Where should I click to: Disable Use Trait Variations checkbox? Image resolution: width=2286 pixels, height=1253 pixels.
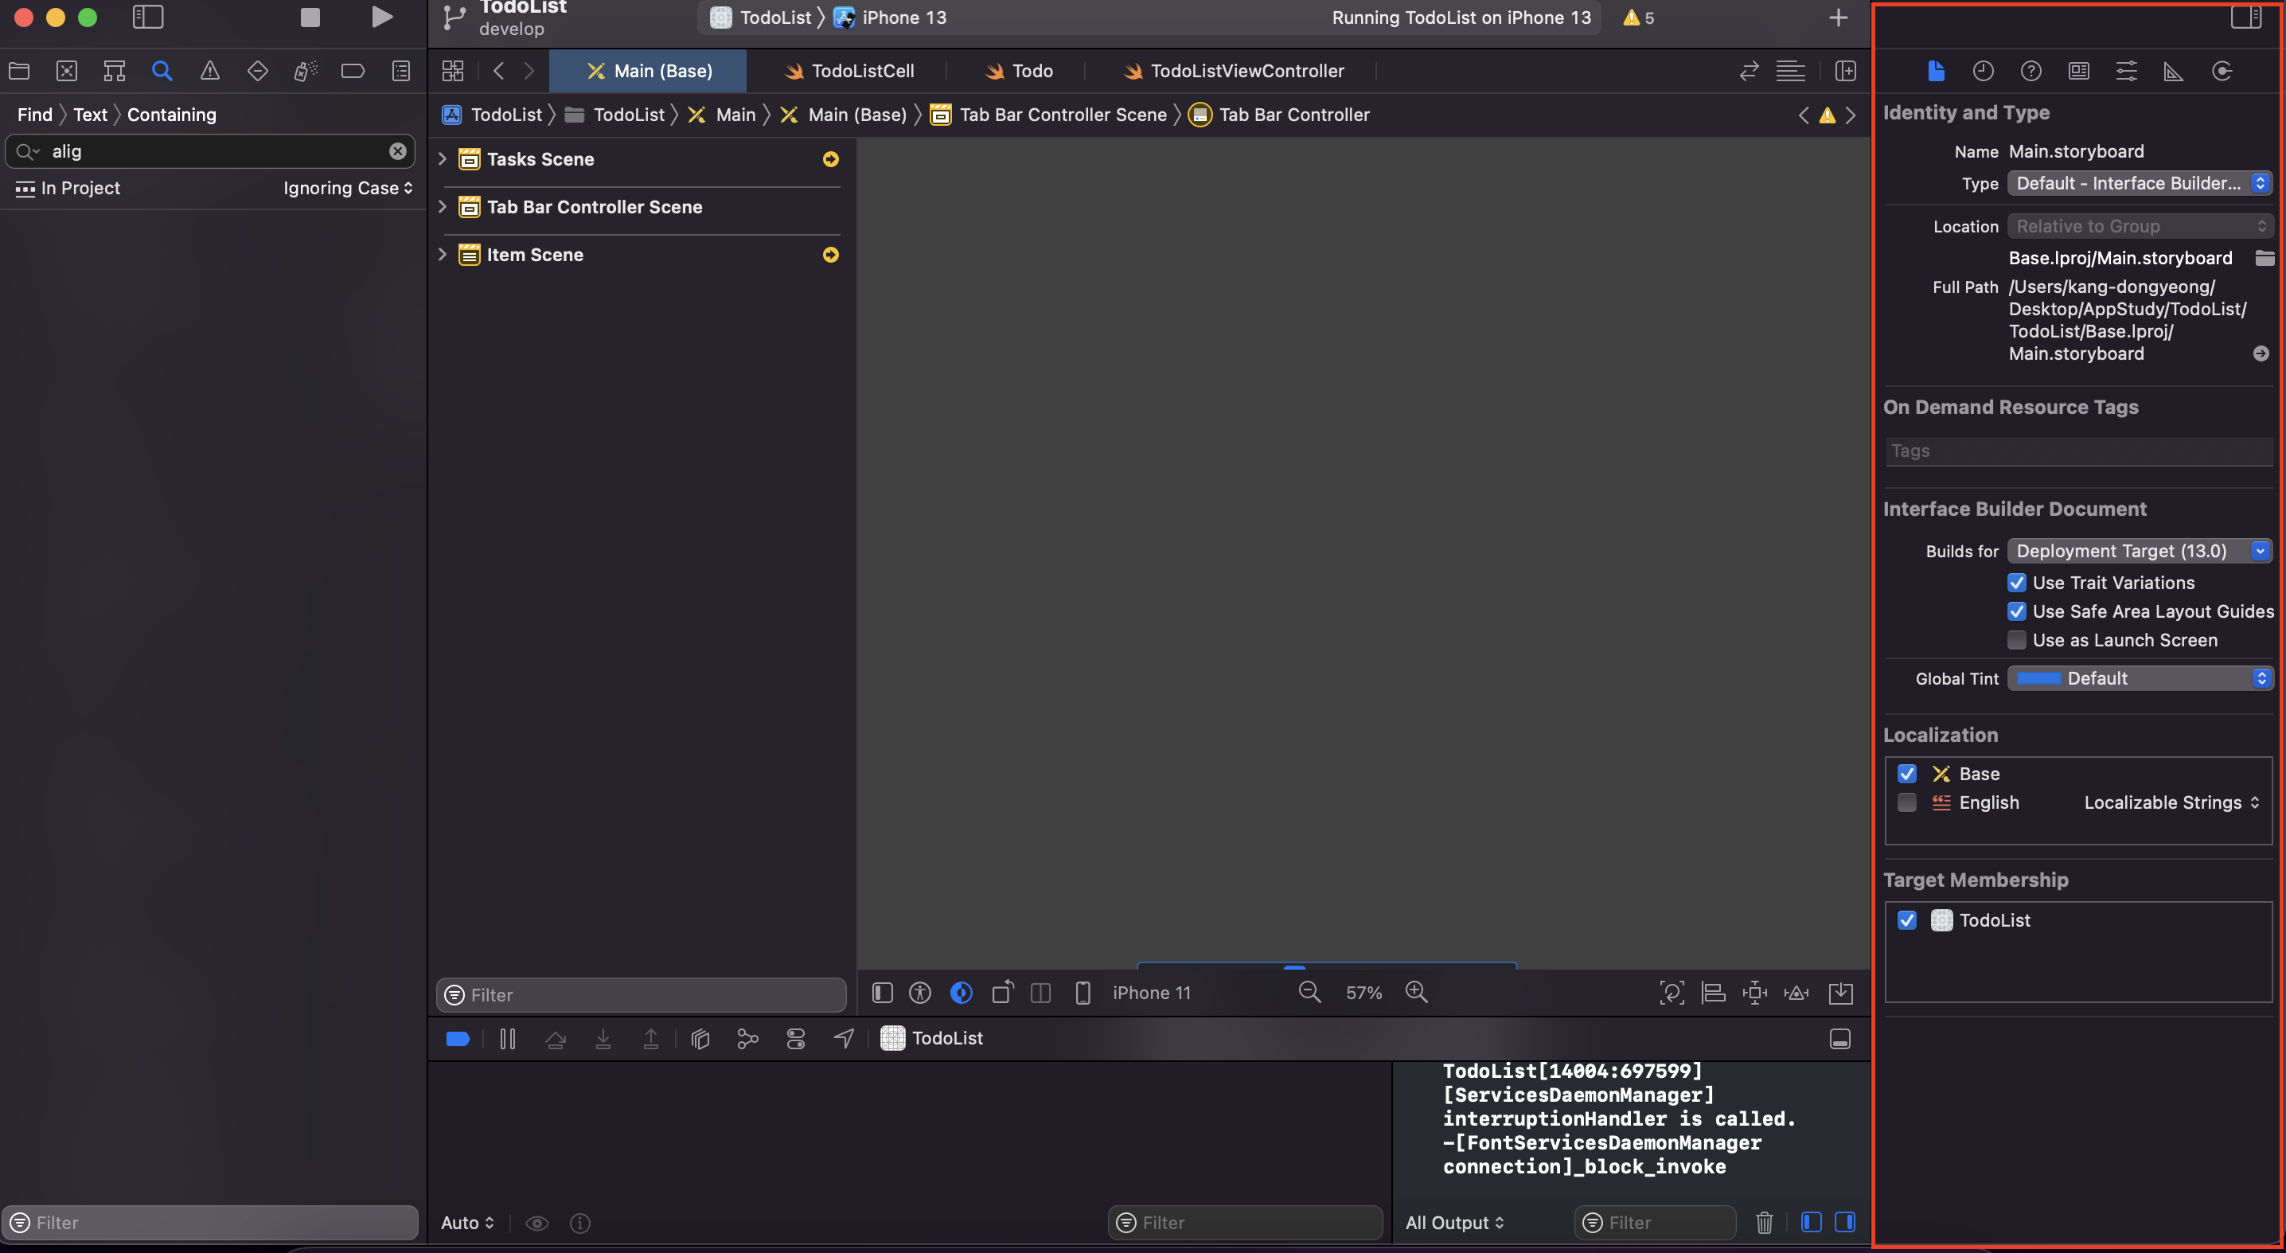[2016, 582]
